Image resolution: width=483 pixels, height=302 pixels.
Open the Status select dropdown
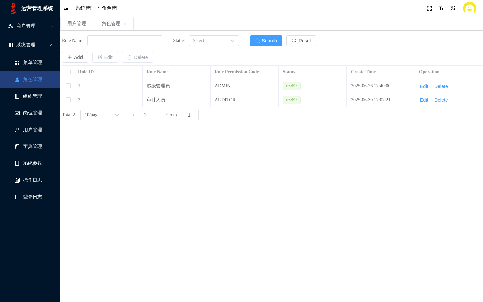tap(214, 41)
